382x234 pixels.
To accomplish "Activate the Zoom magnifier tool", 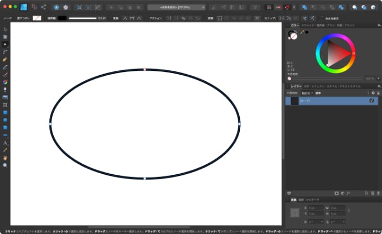I will (5, 165).
